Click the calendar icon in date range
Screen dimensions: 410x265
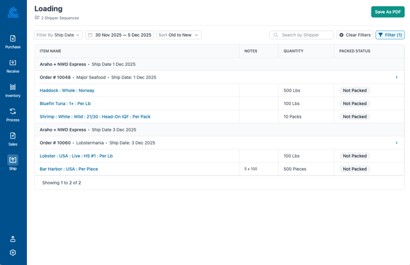(90, 35)
